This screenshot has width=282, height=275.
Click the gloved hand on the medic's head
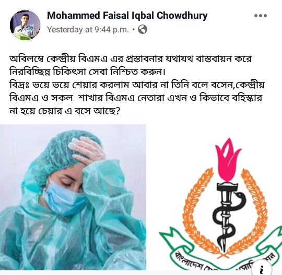point(86,149)
